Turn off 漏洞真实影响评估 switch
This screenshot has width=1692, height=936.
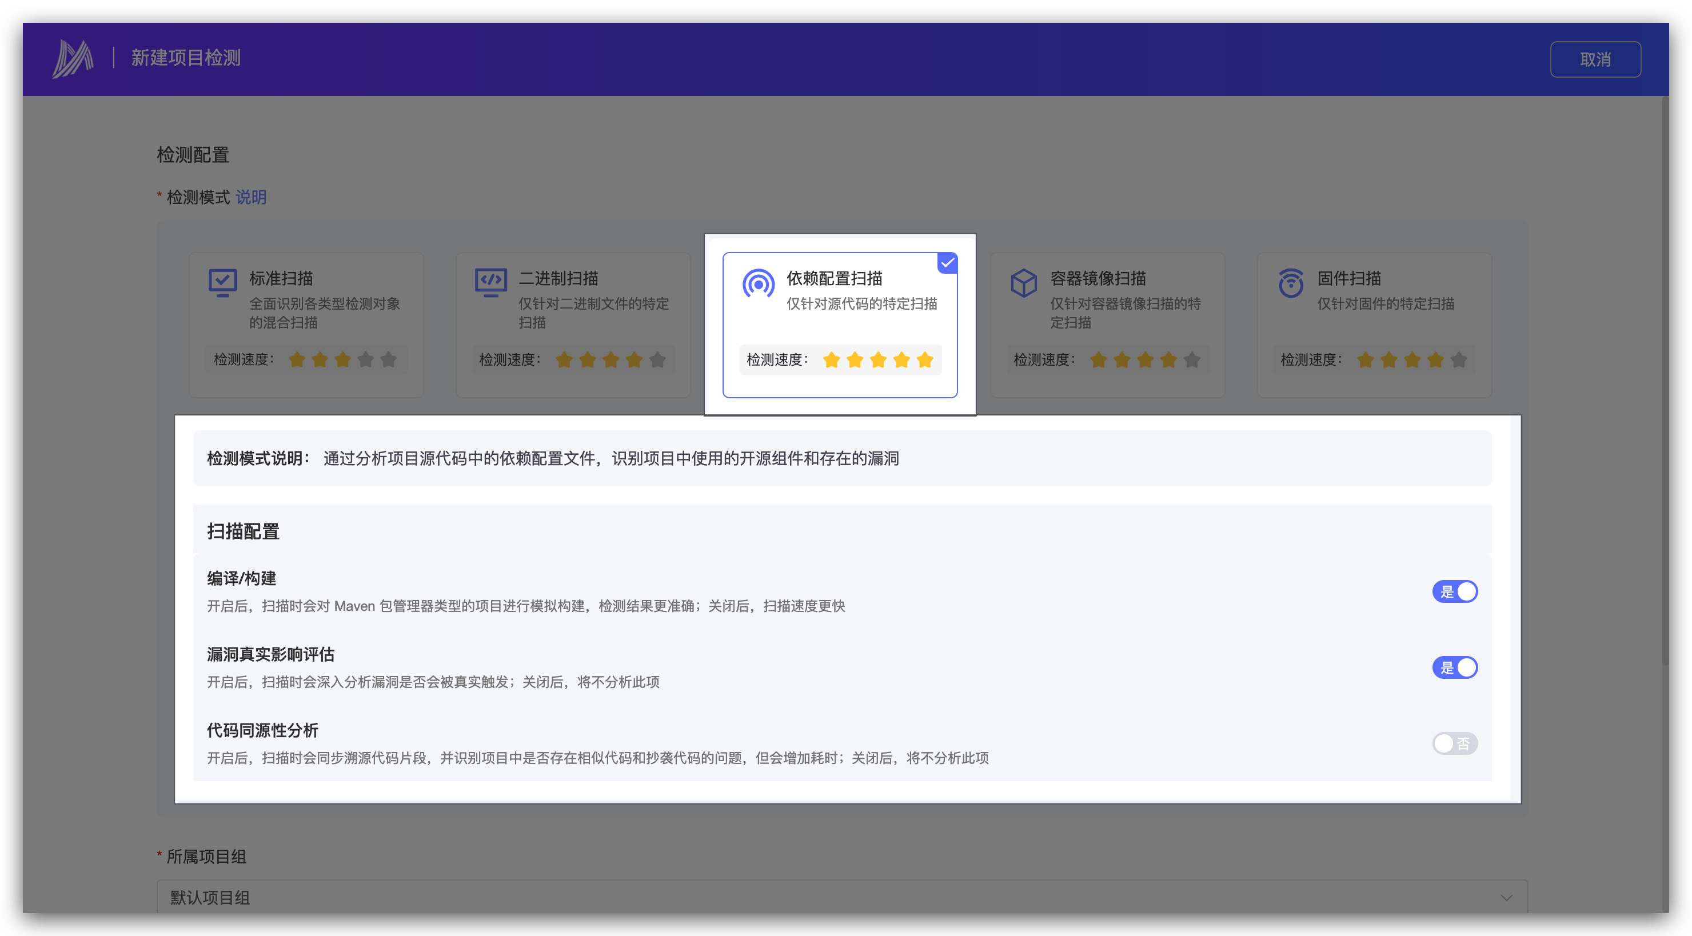click(x=1454, y=667)
